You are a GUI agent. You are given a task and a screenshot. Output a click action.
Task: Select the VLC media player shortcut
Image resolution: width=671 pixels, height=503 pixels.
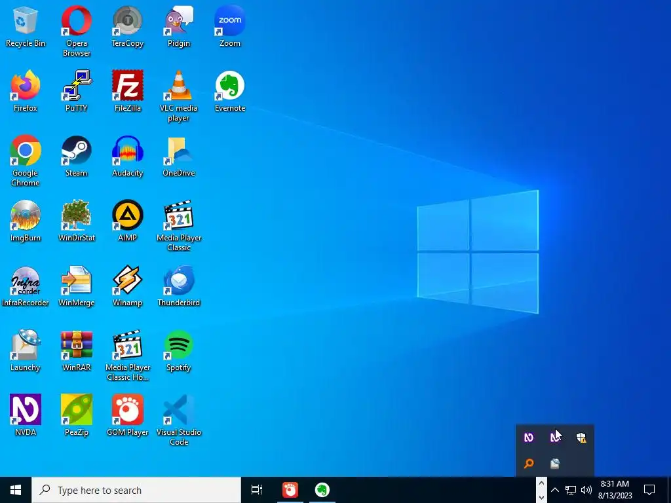pyautogui.click(x=178, y=96)
